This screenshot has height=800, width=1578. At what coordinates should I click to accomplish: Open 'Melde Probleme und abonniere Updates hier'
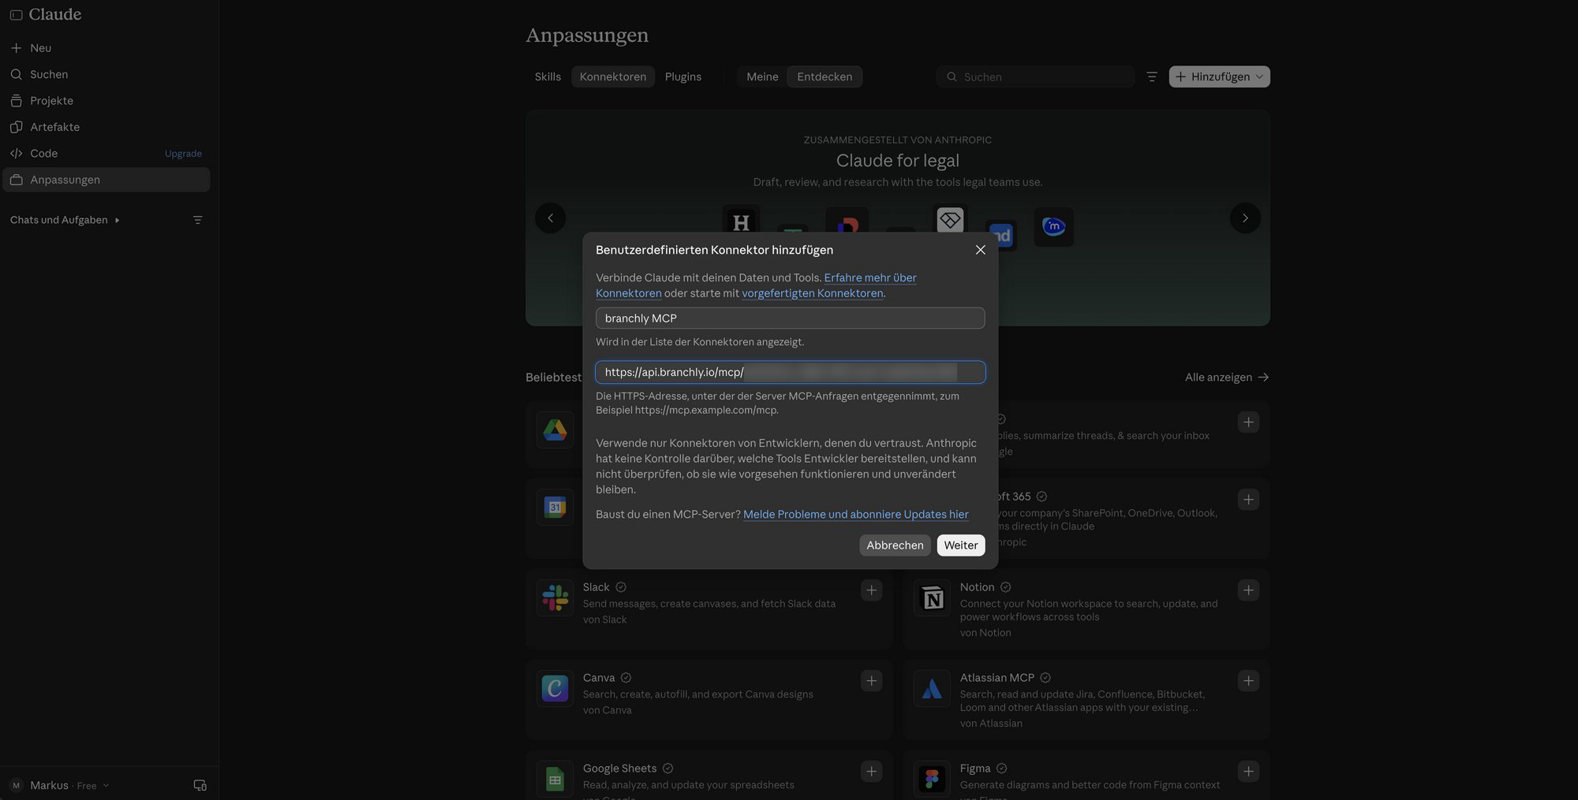click(856, 514)
